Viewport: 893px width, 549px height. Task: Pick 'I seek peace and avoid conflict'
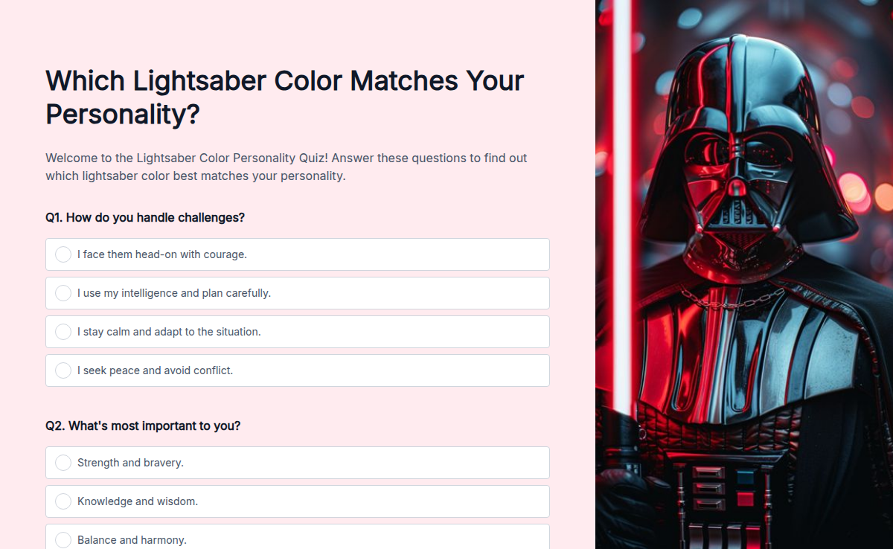pos(63,370)
